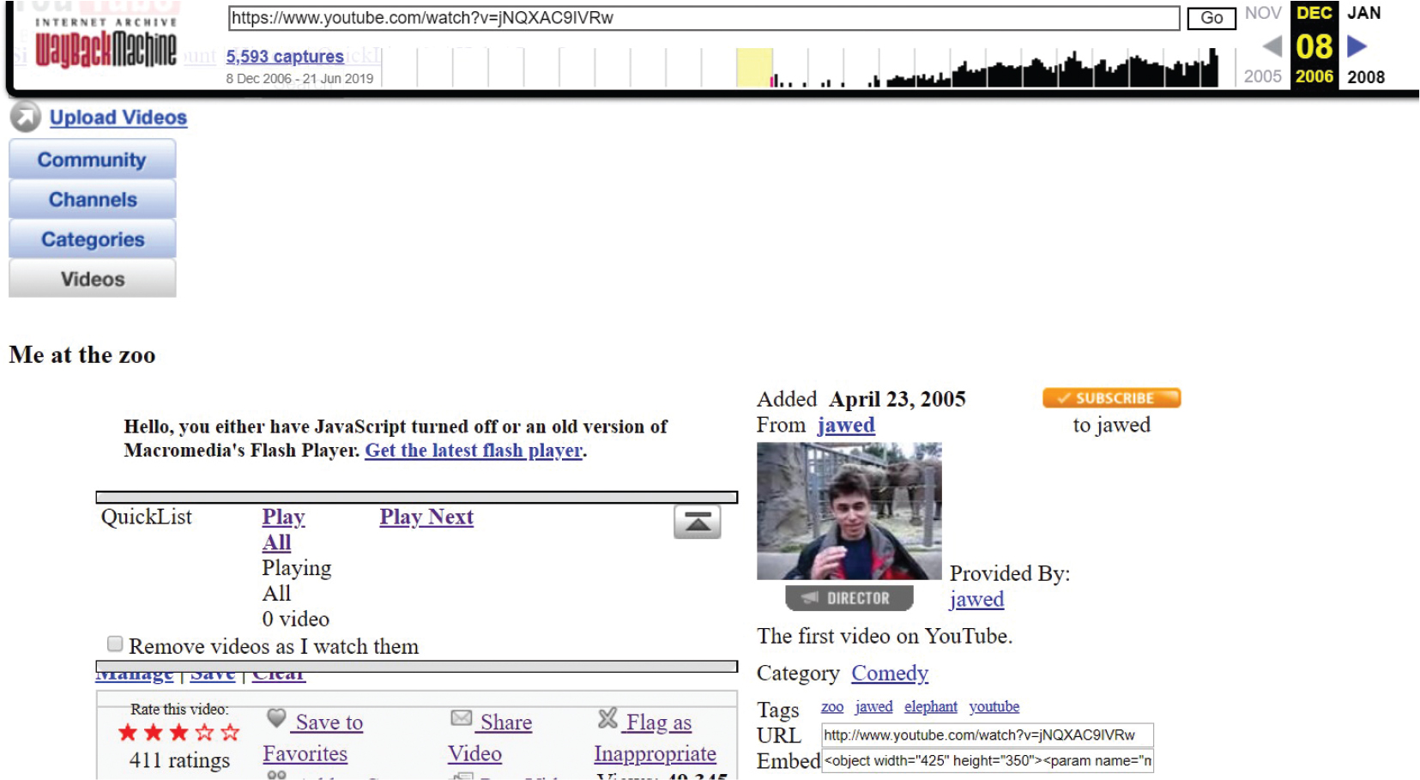Click the heart Save to Favorites icon
Image resolution: width=1420 pixels, height=780 pixels.
pyautogui.click(x=276, y=717)
